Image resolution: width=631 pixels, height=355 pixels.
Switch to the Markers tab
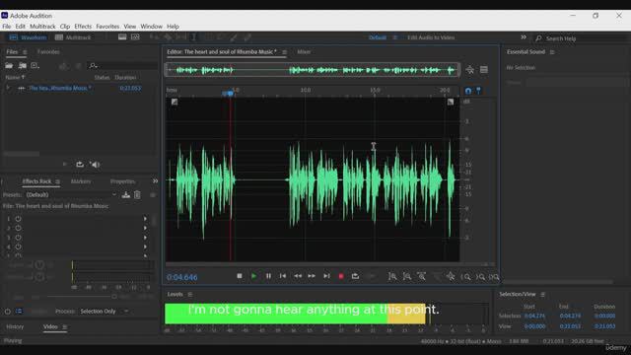pos(81,181)
